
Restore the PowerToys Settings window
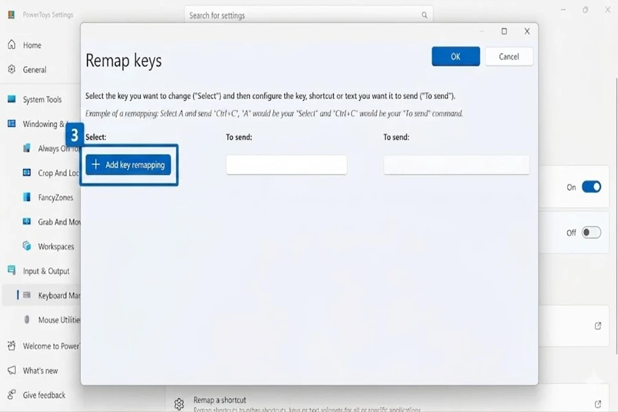[585, 10]
